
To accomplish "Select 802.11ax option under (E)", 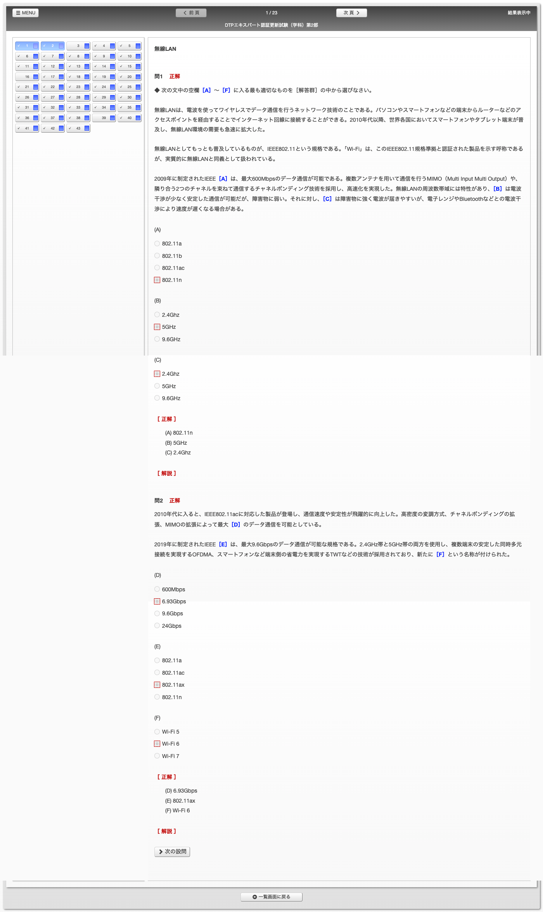I will 157,685.
